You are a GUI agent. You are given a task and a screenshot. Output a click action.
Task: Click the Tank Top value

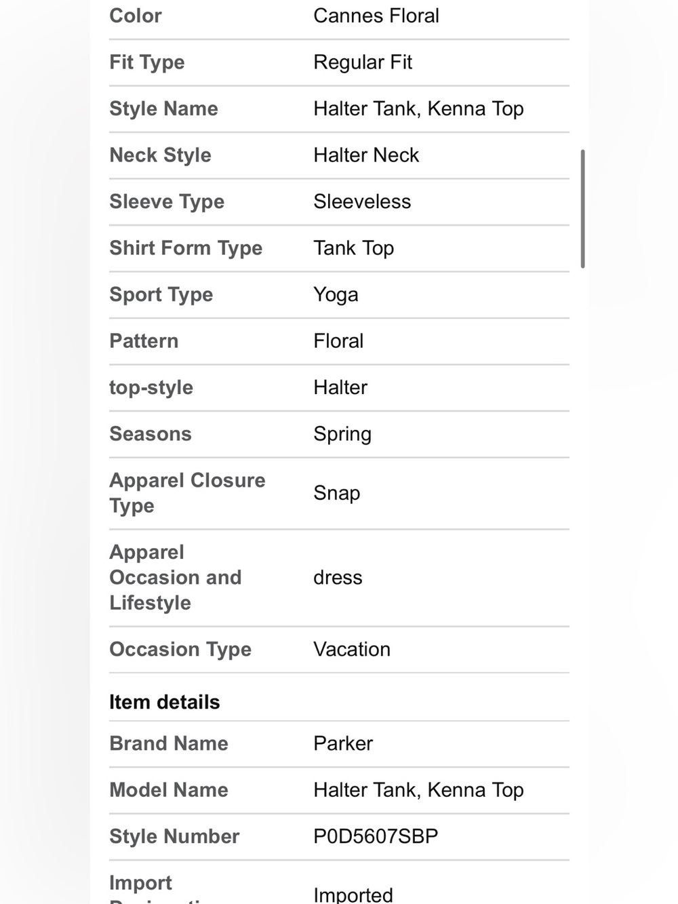click(353, 248)
